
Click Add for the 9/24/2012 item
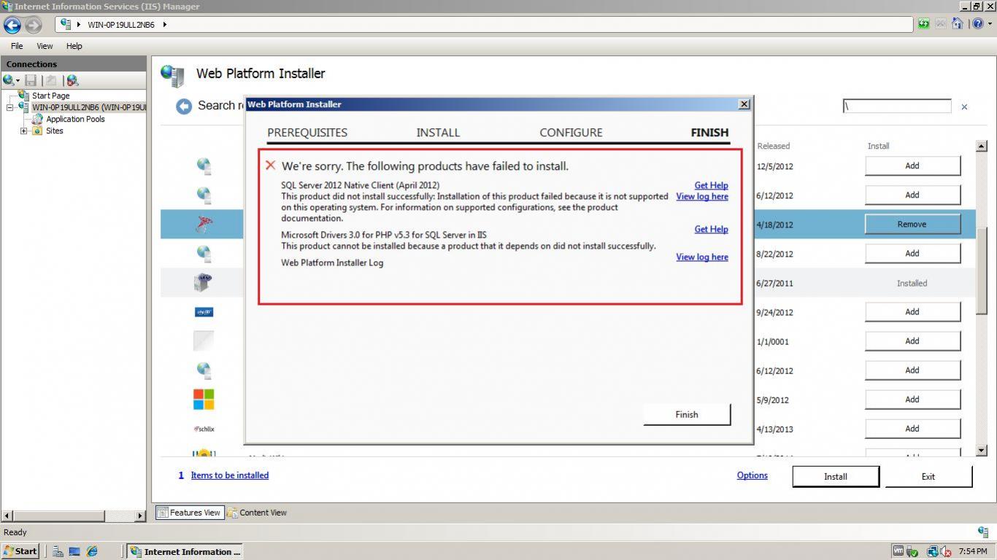click(912, 311)
